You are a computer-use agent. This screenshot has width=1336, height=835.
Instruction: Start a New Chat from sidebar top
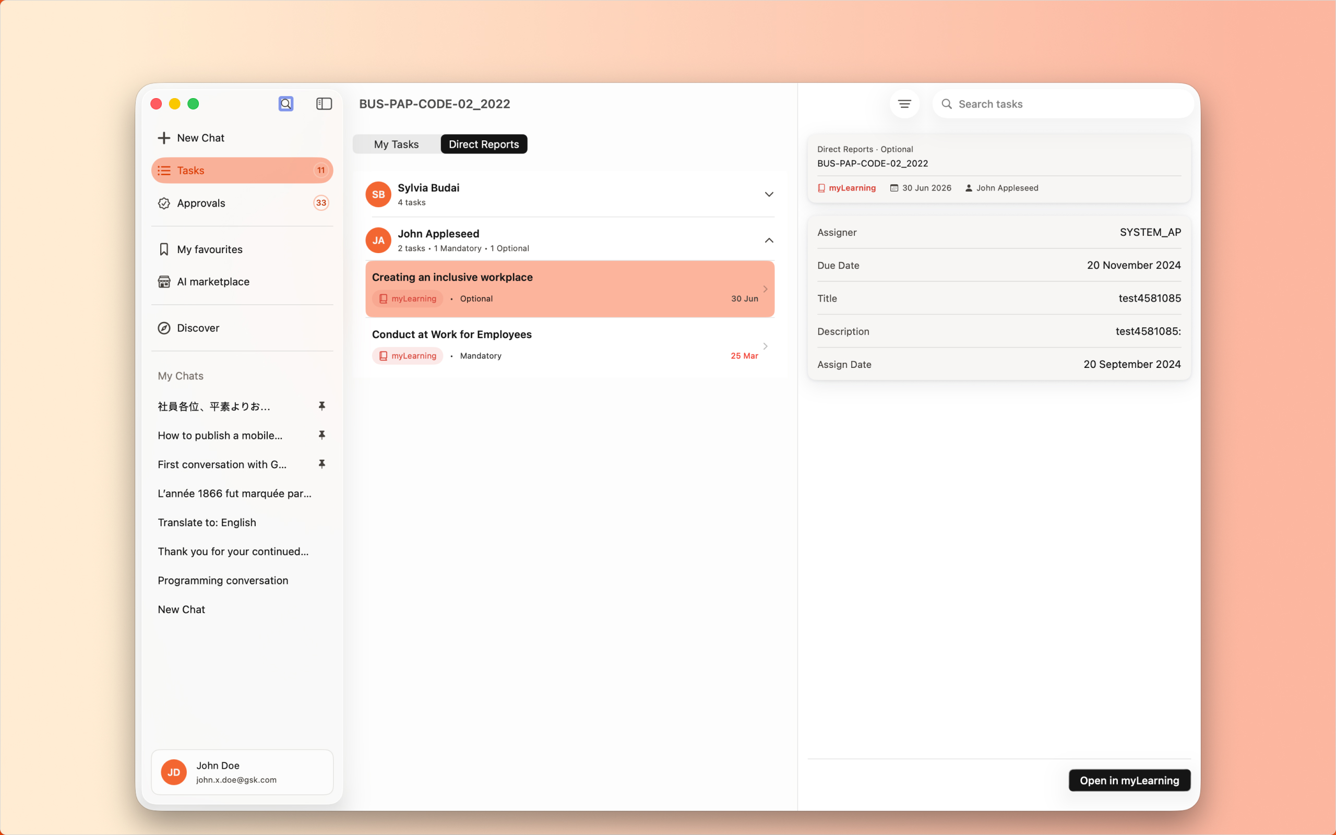[x=242, y=138]
